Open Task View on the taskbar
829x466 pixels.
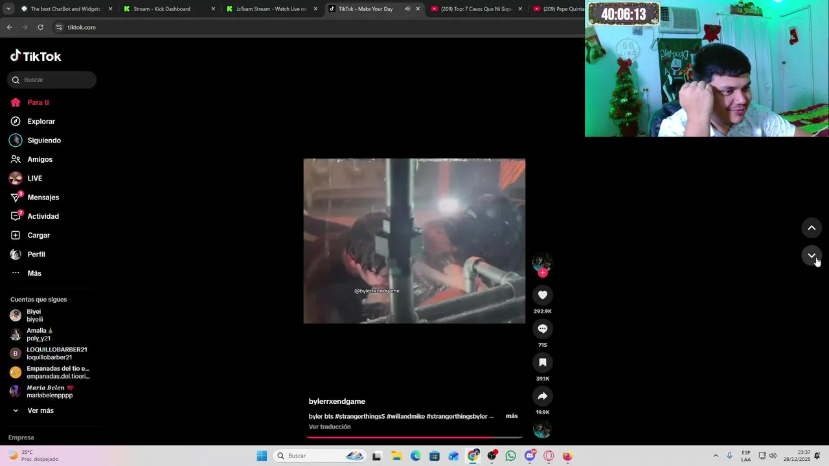[377, 456]
